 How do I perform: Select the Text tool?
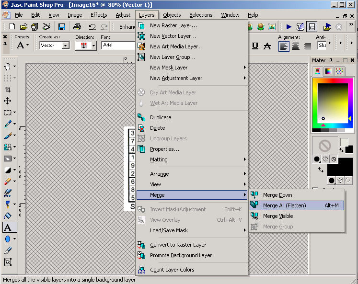click(8, 227)
